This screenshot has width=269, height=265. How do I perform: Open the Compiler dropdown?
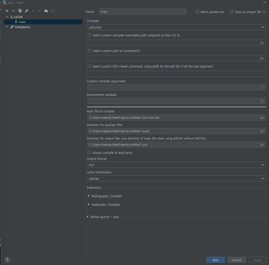262,27
